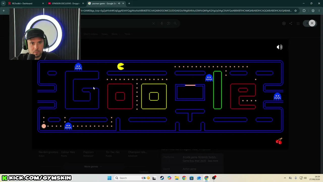Viewport: 323px width, 182px height.
Task: Close the Pac-Man game overlay
Action: (312, 23)
